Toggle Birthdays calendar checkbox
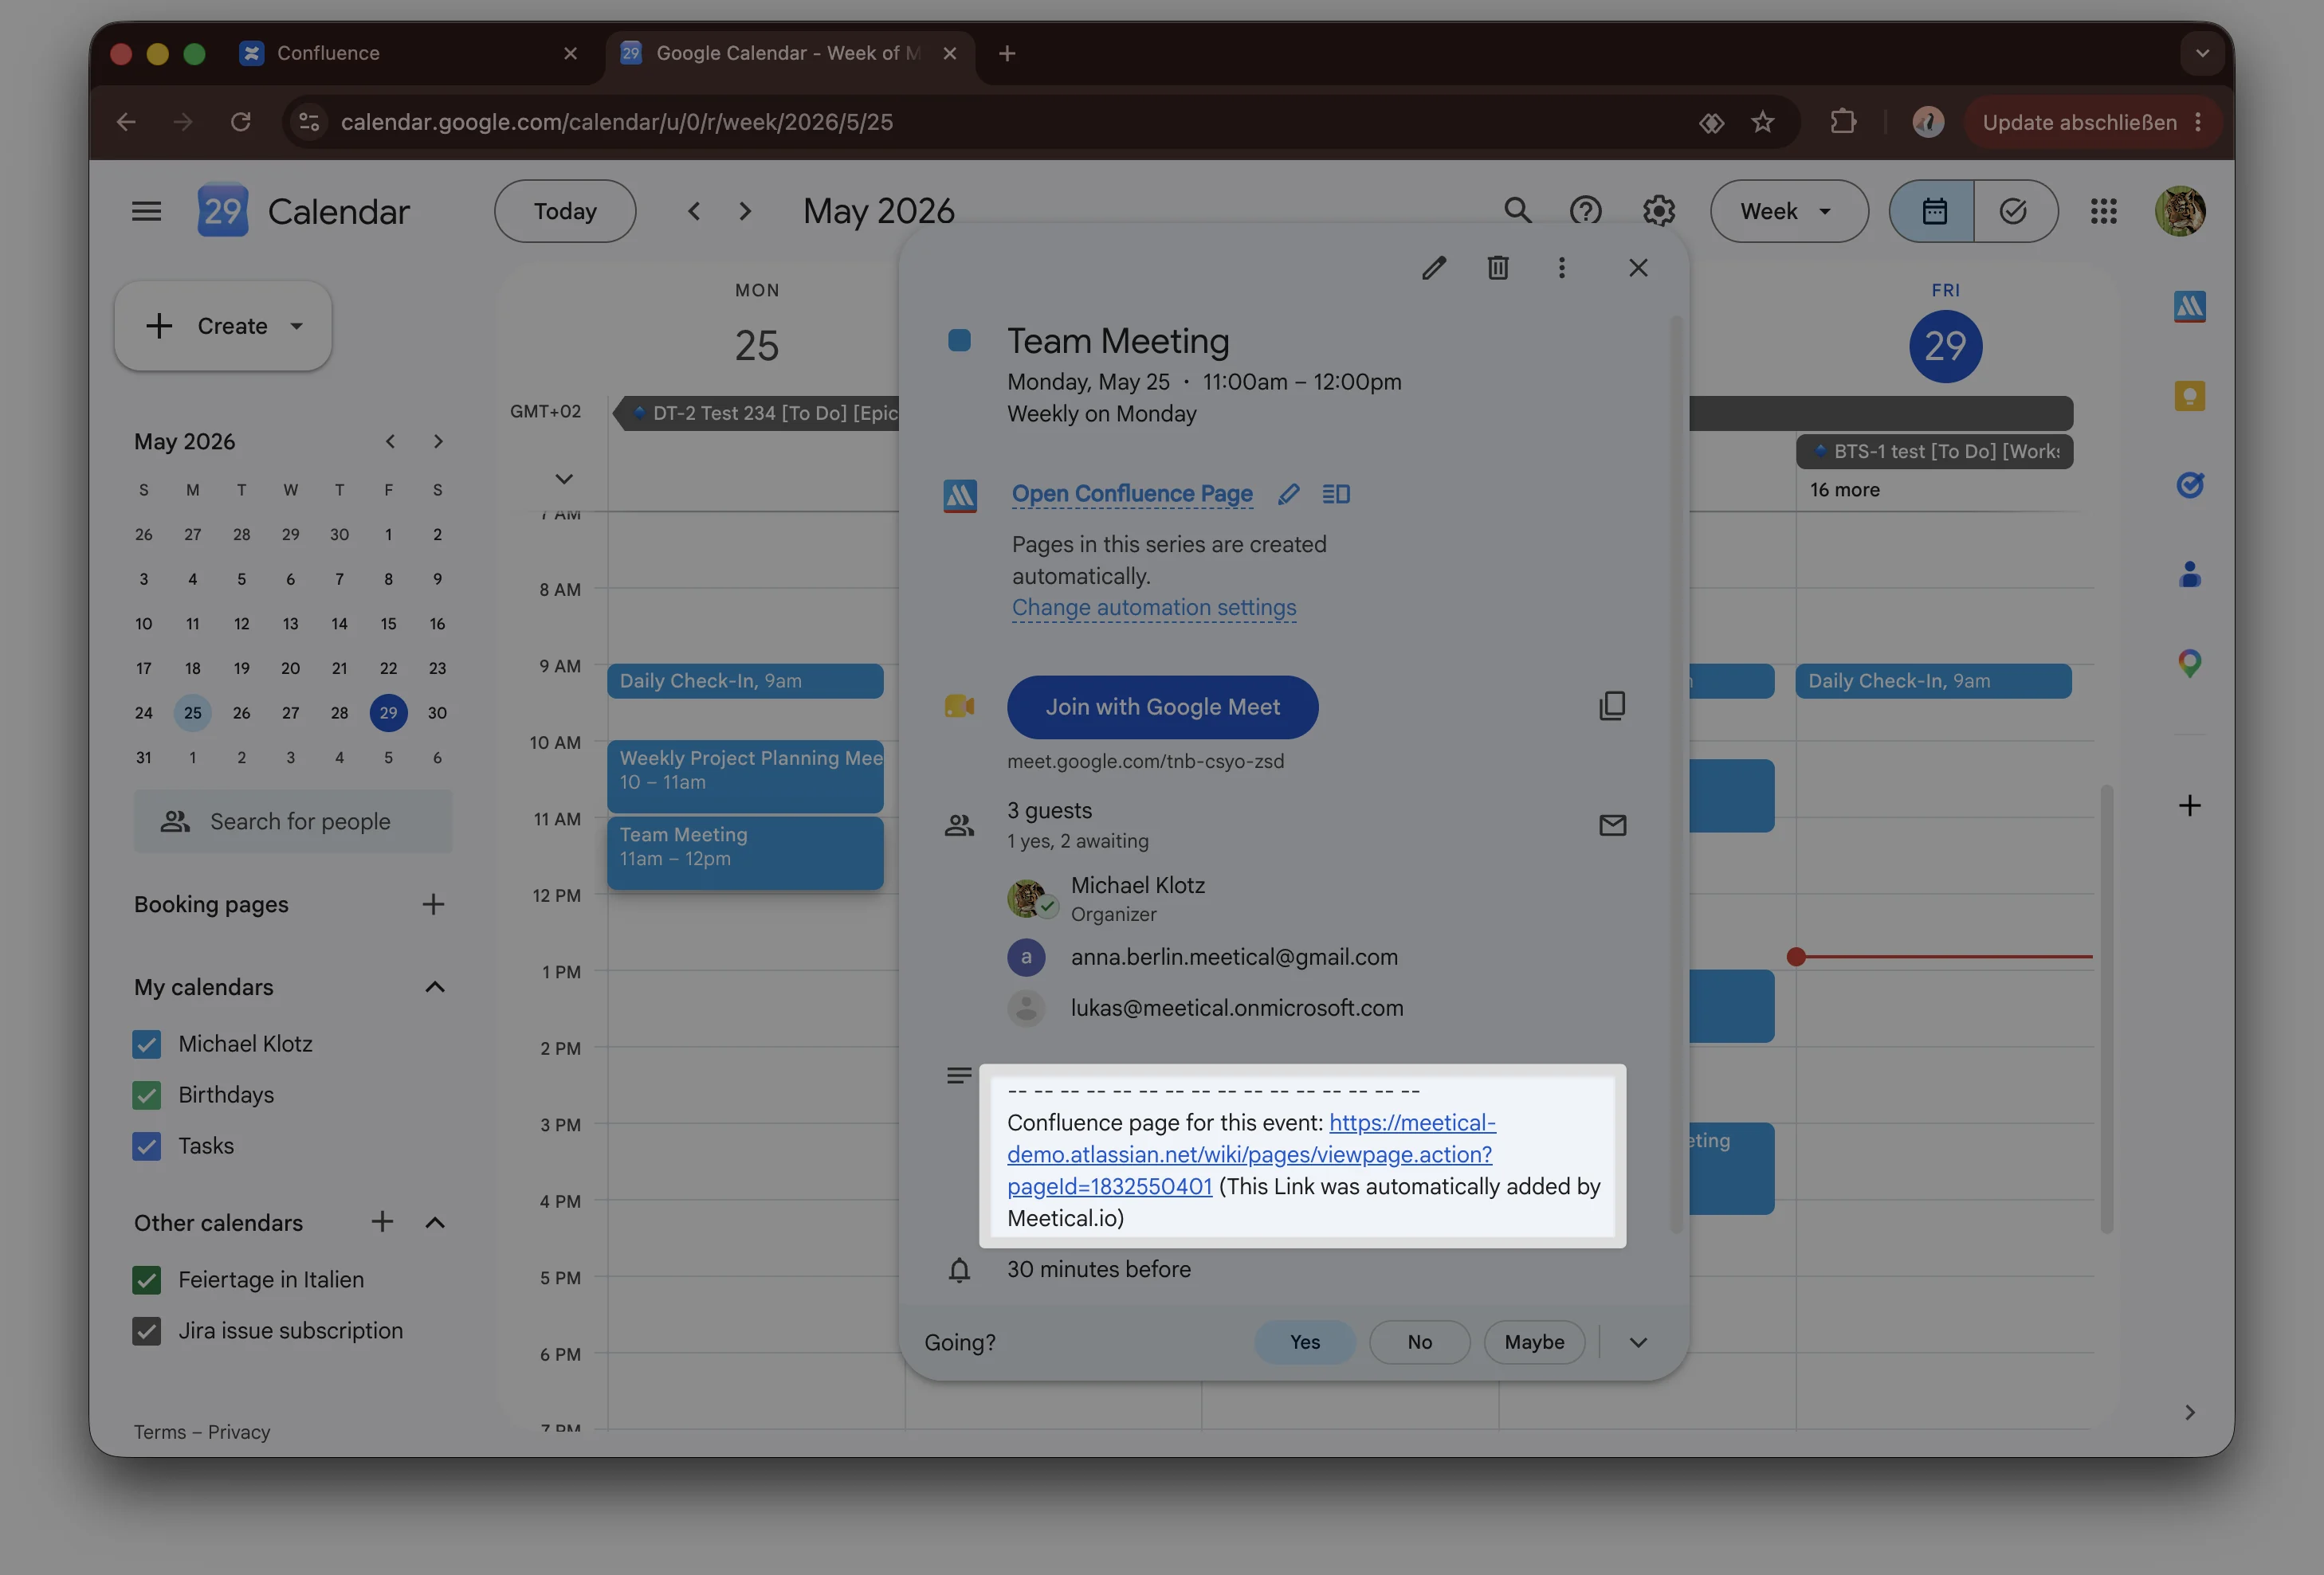Viewport: 2324px width, 1575px height. tap(147, 1095)
